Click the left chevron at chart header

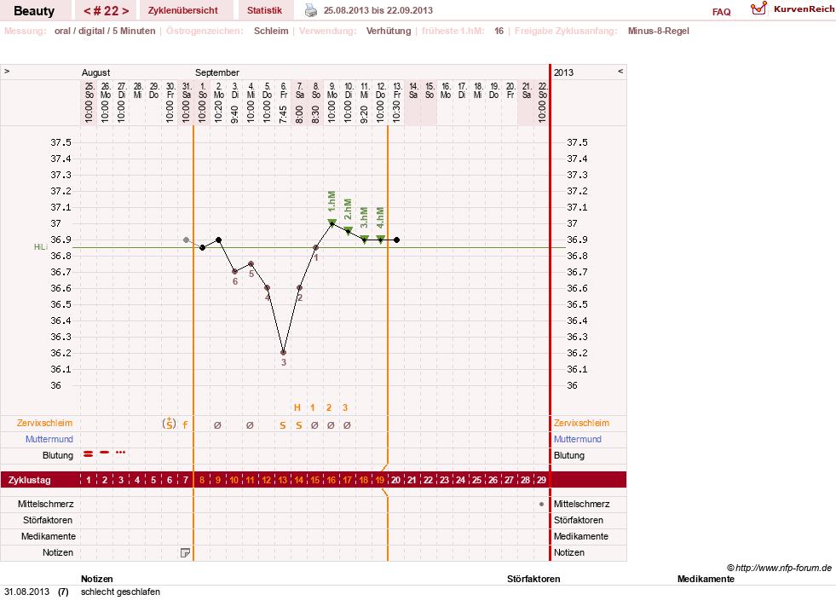click(7, 71)
